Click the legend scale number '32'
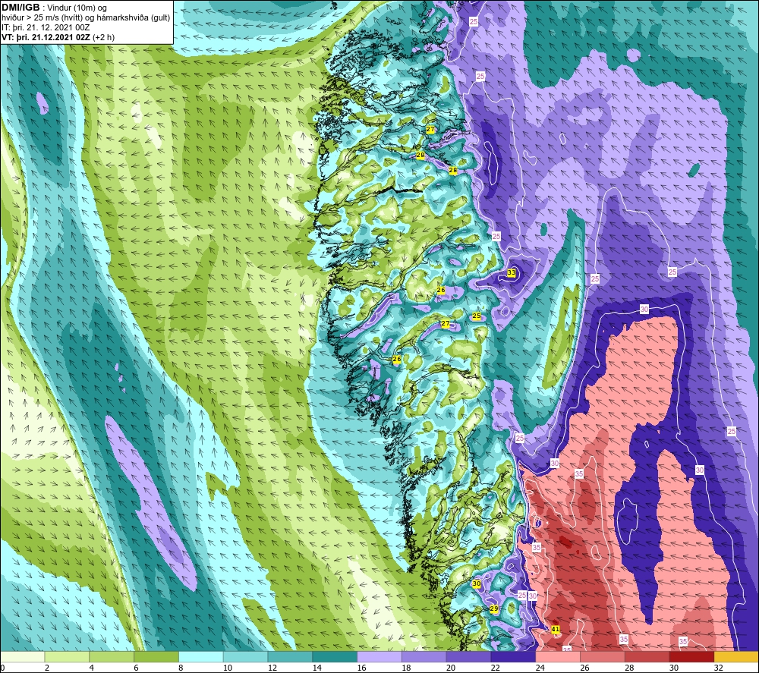Image resolution: width=759 pixels, height=673 pixels. 718,668
